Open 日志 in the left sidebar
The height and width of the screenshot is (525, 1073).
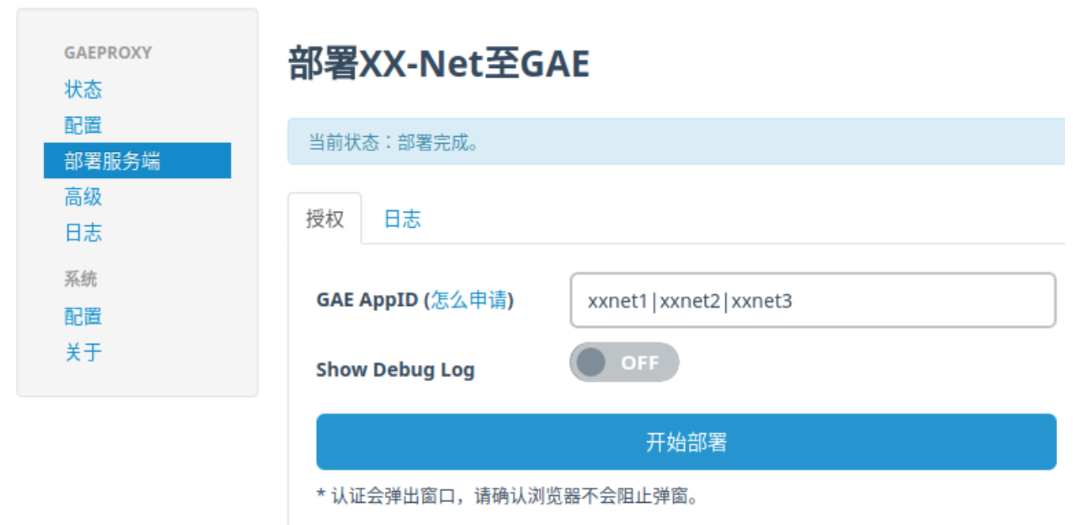pos(83,232)
